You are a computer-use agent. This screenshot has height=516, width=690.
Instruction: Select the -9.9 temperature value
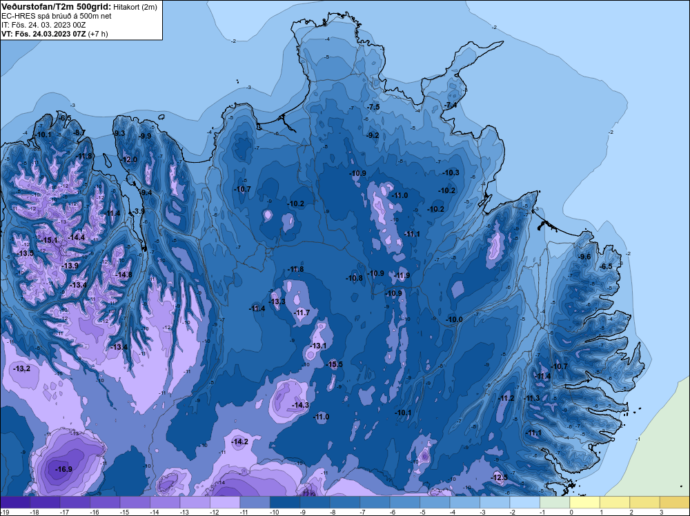145,136
